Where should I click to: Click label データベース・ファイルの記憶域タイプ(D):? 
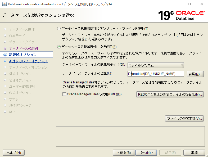pyautogui.click(x=93, y=65)
